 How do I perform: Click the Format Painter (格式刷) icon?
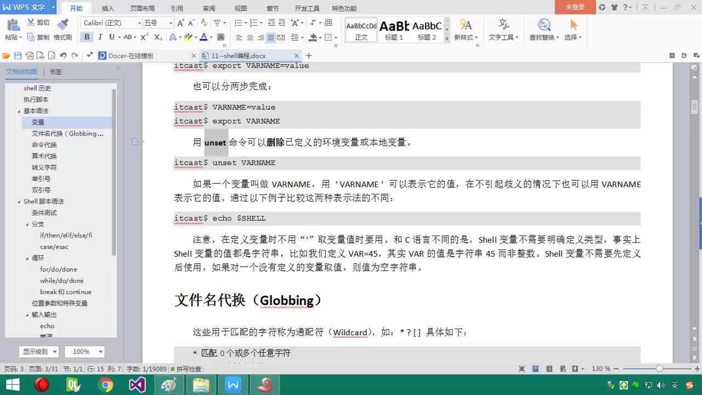coord(63,31)
